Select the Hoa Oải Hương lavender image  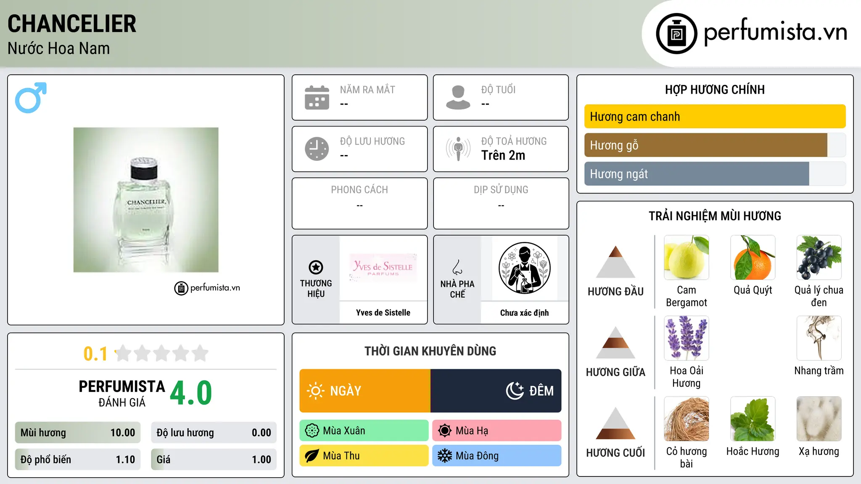click(x=687, y=338)
